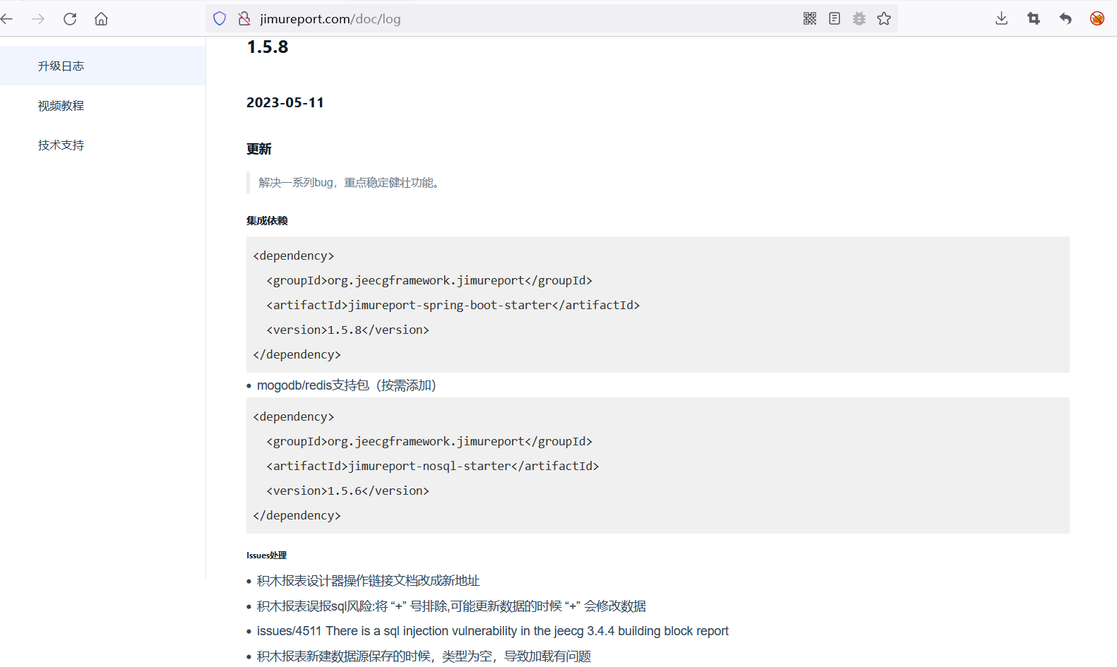The height and width of the screenshot is (667, 1117).
Task: Open the red blocker extension icon
Action: click(1097, 19)
